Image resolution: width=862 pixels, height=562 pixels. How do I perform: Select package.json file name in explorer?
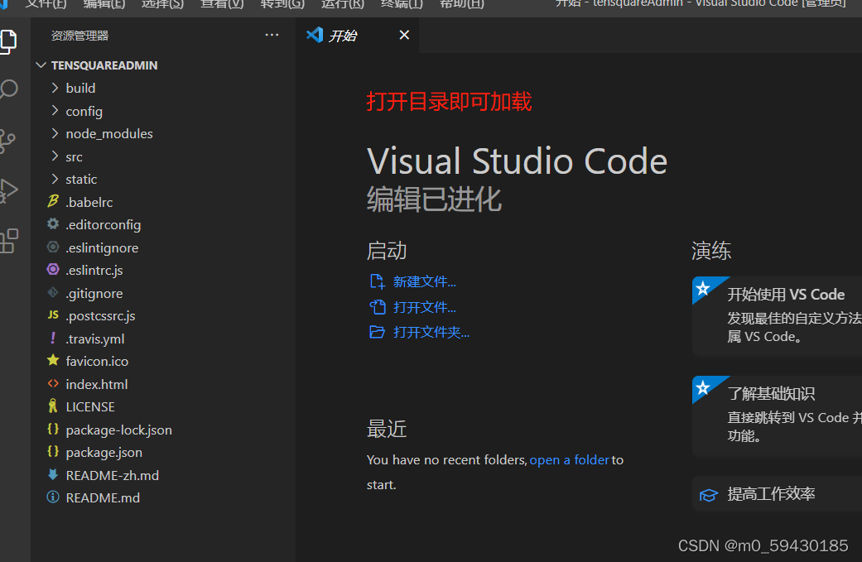pos(104,452)
